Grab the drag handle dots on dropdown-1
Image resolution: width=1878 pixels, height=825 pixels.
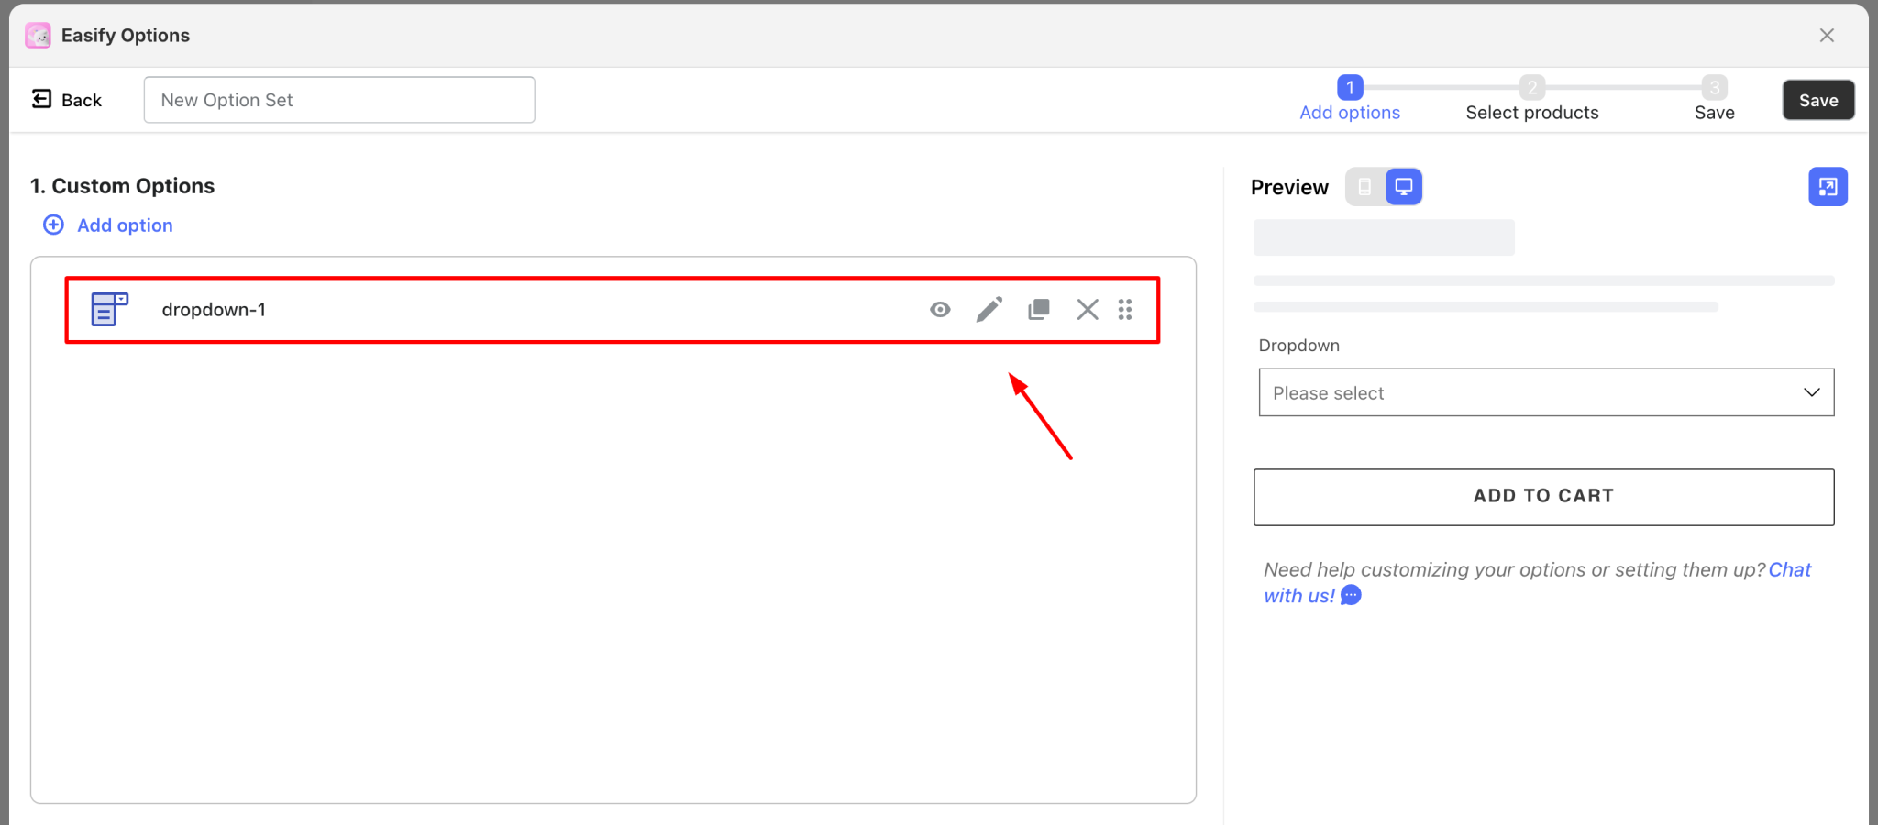1125,310
